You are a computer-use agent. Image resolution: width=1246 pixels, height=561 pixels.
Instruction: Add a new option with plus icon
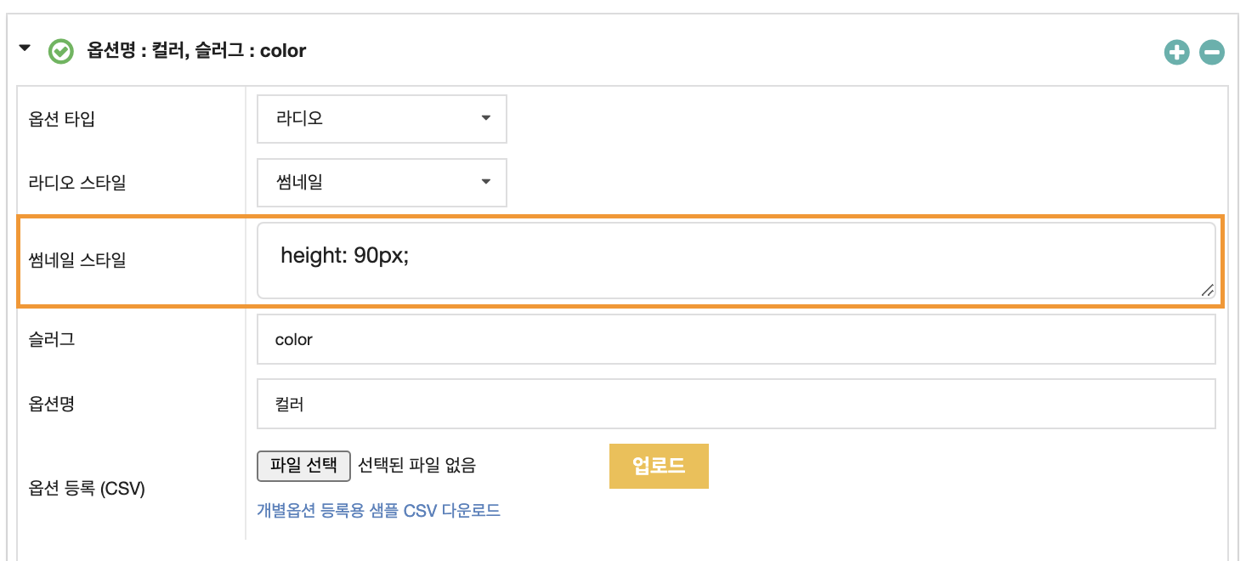pyautogui.click(x=1176, y=53)
